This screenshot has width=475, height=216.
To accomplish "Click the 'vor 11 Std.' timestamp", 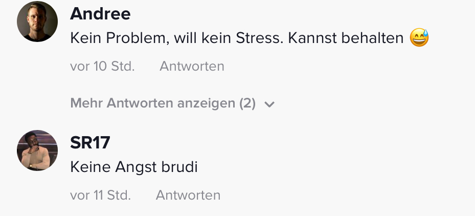I will pyautogui.click(x=101, y=195).
